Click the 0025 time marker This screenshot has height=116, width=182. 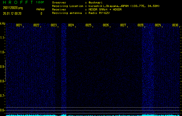(x=88, y=25)
